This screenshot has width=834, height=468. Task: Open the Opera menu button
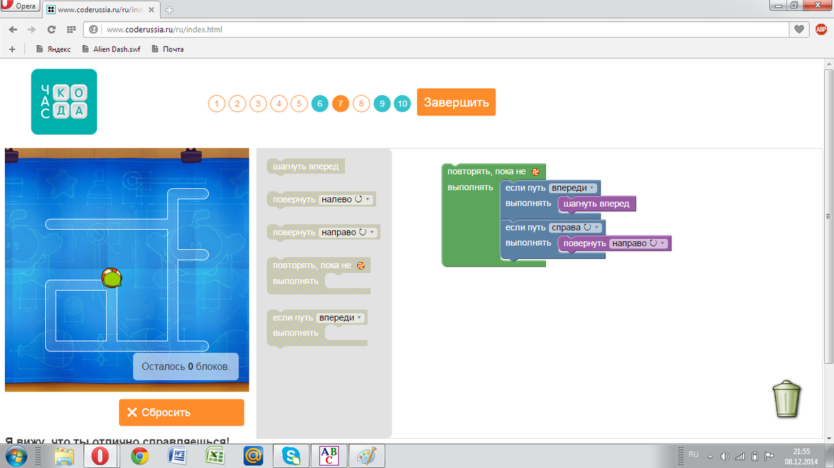[20, 6]
